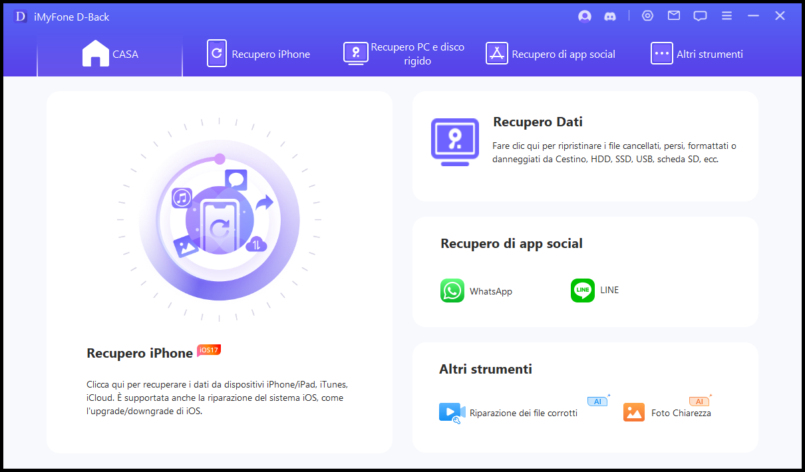The image size is (805, 472).
Task: Click the cloud sync icon in illustration
Action: (255, 245)
